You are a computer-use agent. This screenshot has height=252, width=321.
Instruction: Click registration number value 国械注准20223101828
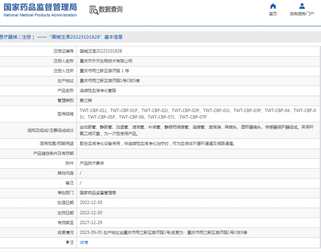click(101, 51)
